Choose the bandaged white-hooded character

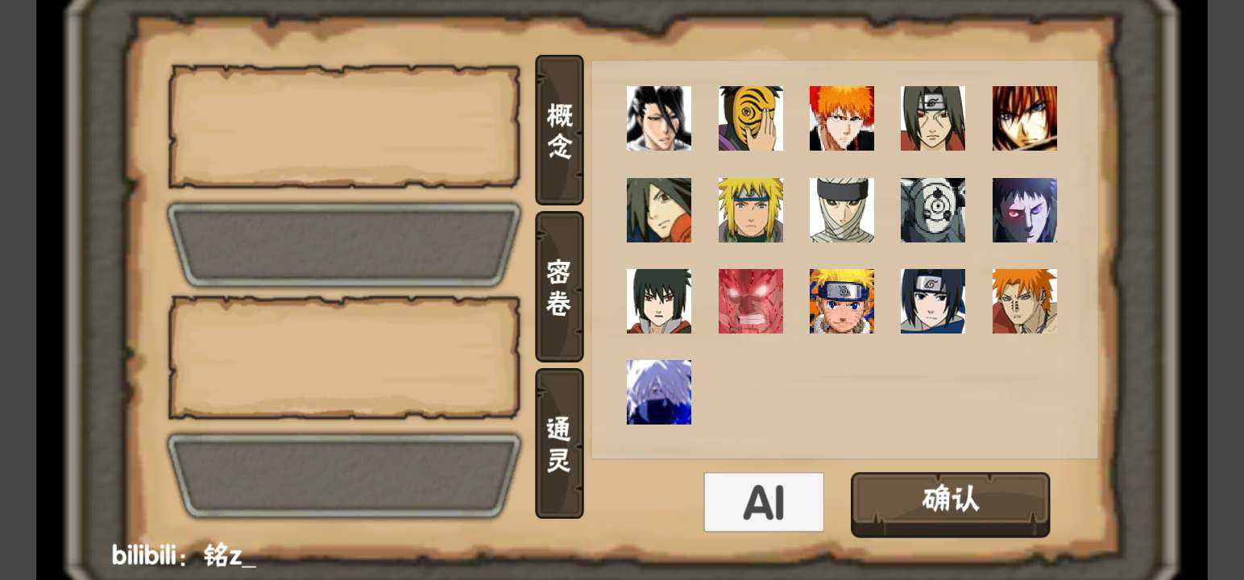(x=842, y=210)
